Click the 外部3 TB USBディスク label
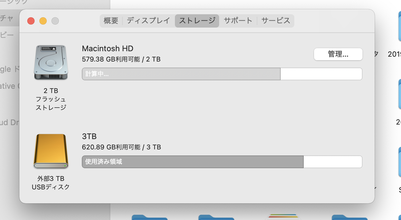The width and height of the screenshot is (401, 220). (51, 183)
